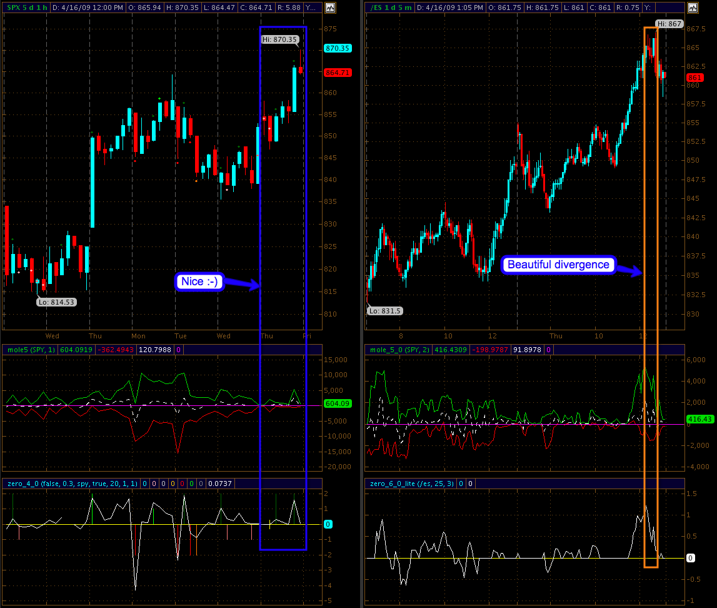The height and width of the screenshot is (608, 717).
Task: Select the mole_5_0 (SPY, 2) study label
Action: point(398,350)
